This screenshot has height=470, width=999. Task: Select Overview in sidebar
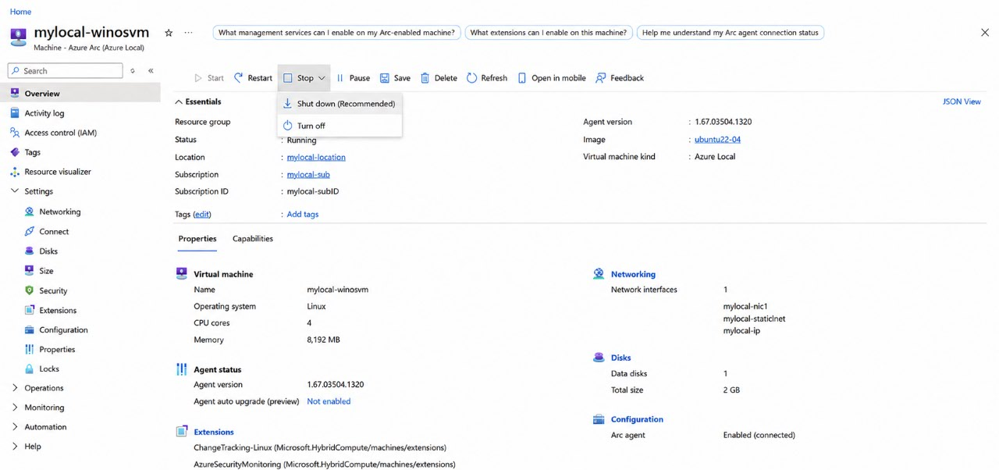(x=80, y=94)
